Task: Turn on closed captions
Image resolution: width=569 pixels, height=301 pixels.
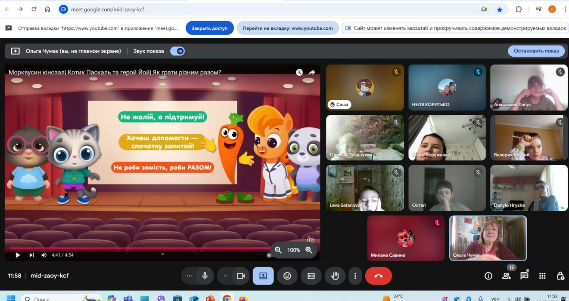Action: coord(311,276)
